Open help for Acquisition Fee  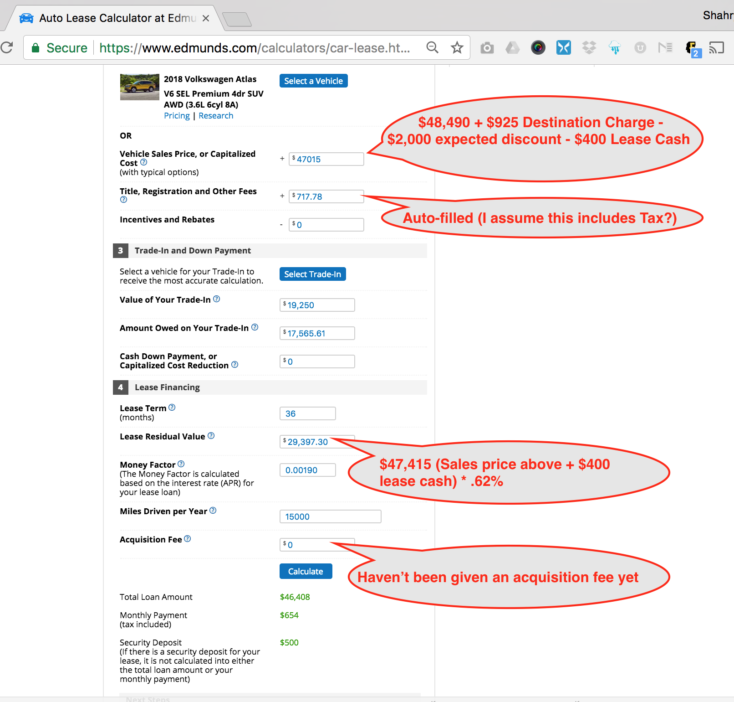pyautogui.click(x=188, y=539)
